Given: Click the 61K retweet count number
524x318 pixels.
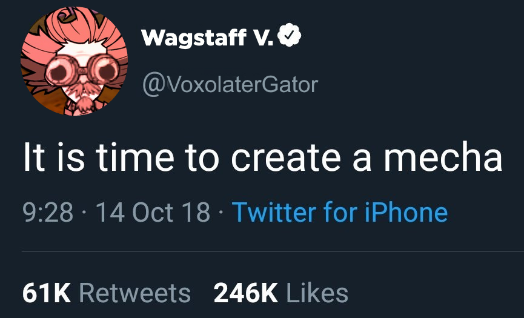Looking at the screenshot, I should pyautogui.click(x=47, y=293).
